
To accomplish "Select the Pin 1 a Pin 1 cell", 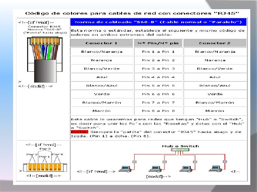I will [158, 52].
